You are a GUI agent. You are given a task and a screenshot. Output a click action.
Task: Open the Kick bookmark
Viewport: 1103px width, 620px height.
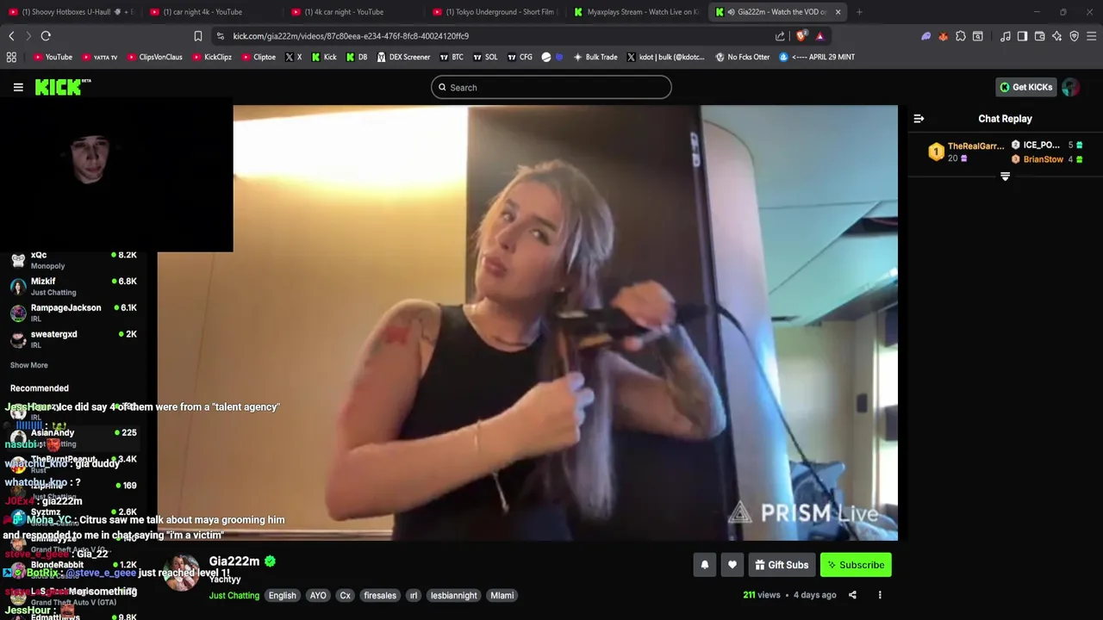pos(324,57)
